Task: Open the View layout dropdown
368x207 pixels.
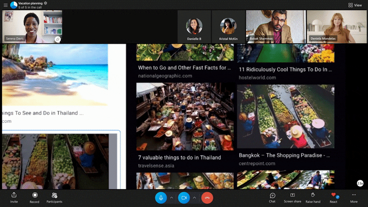Action: (355, 5)
